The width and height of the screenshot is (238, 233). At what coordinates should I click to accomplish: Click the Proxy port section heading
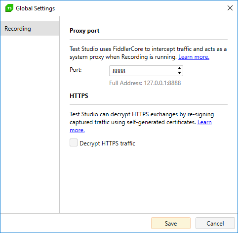pos(84,31)
